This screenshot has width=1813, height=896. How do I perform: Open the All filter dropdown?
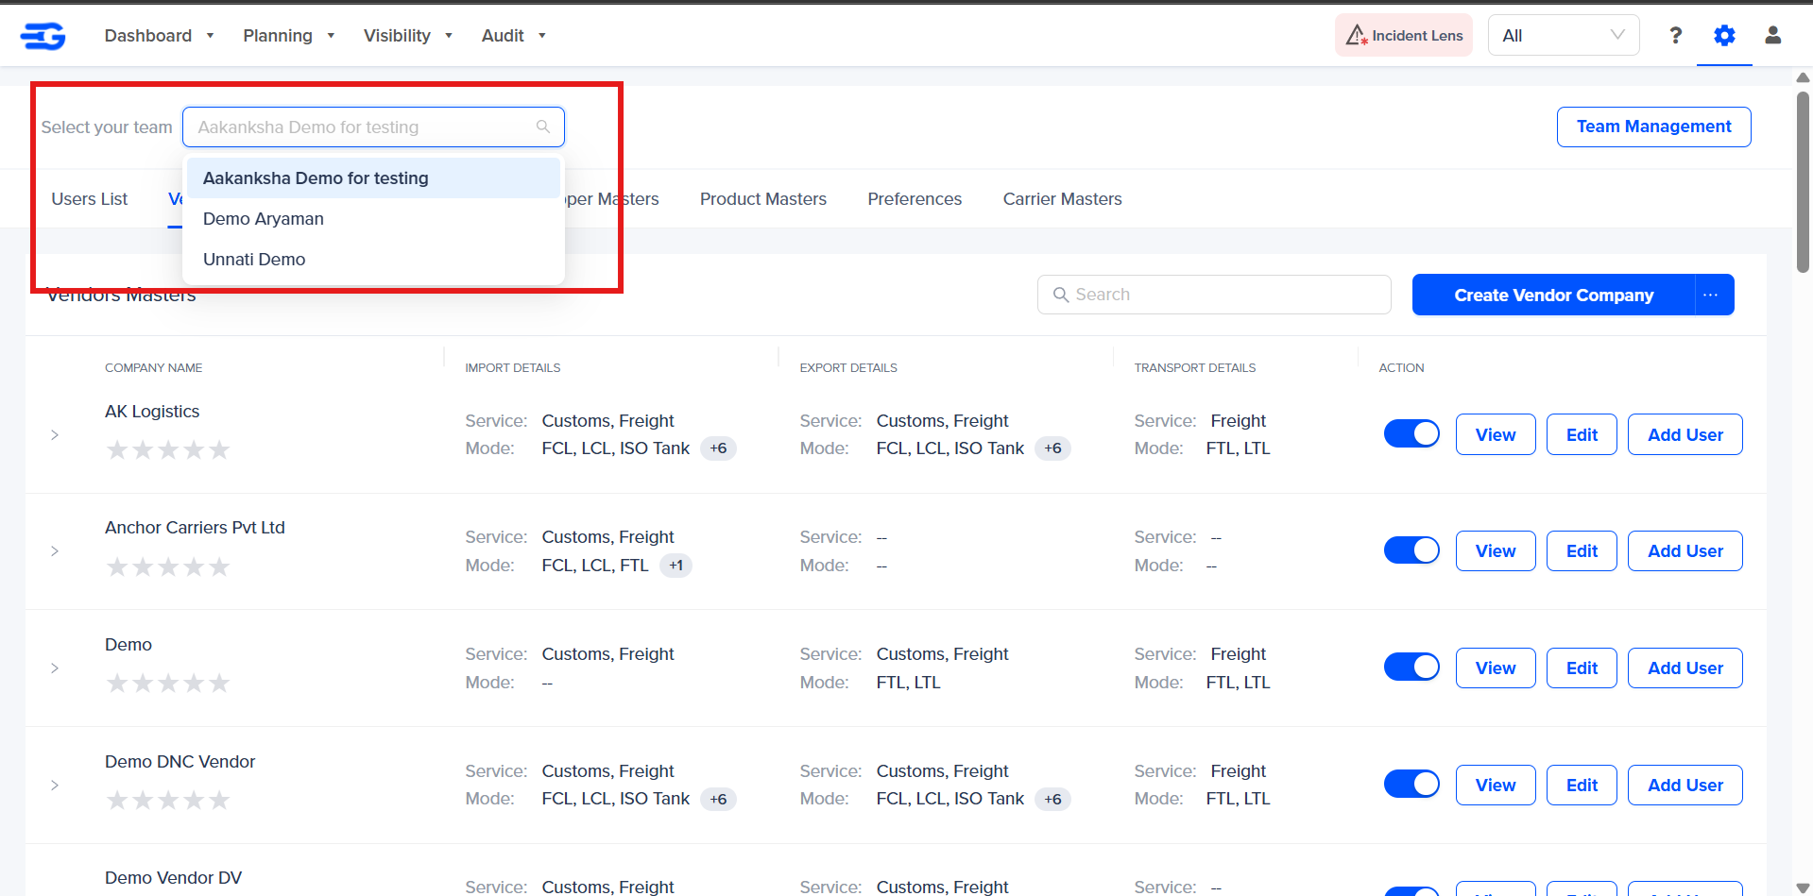[x=1563, y=35]
